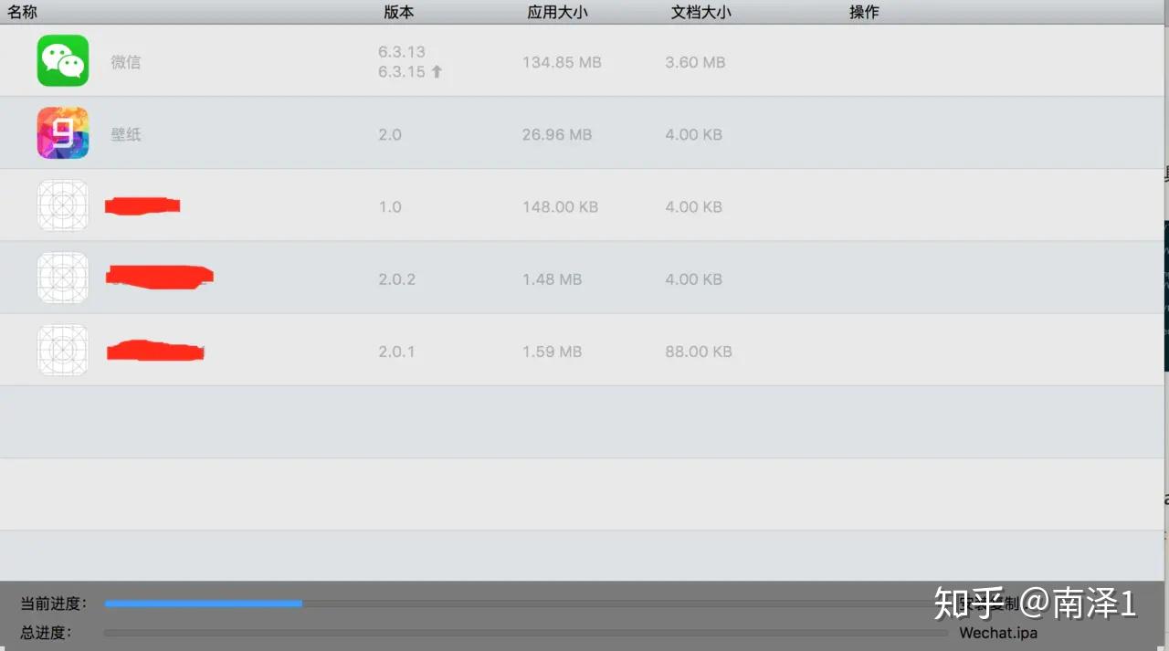Click the version 2.0.1 cell
This screenshot has height=651, width=1169.
(397, 351)
